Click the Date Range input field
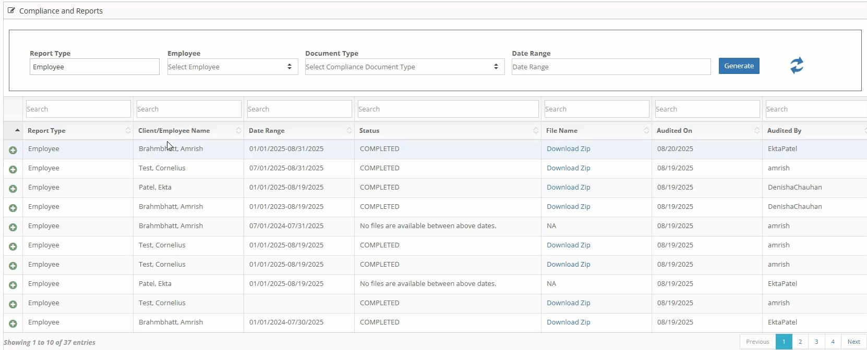 [610, 67]
